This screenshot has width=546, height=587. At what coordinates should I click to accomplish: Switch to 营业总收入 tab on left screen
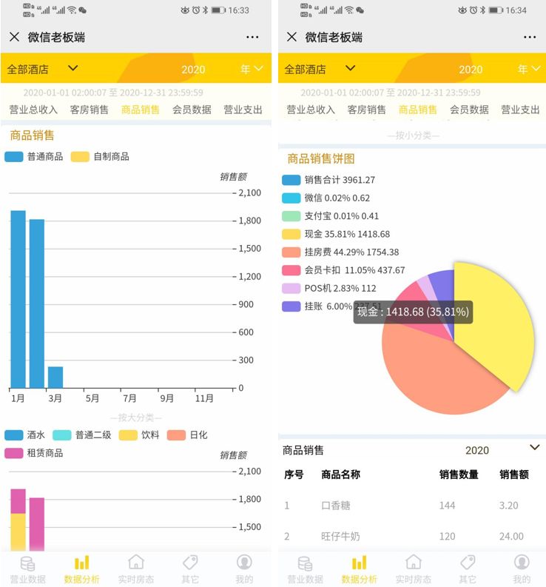[x=33, y=110]
